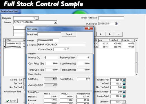This screenshot has height=104, width=146.
Task: Click the Price 2 Exclusive field 16.80
Action: 66,100
